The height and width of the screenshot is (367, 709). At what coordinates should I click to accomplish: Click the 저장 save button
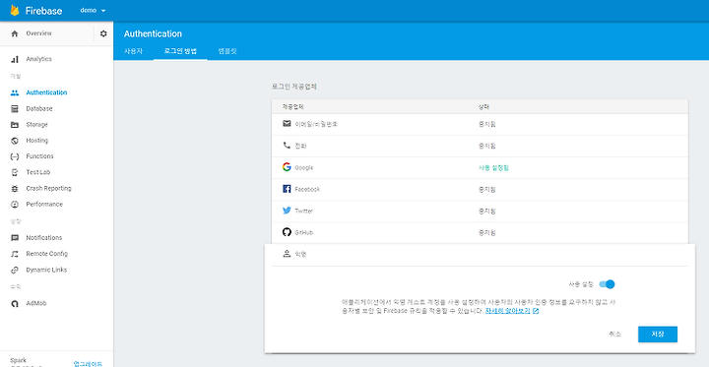tap(658, 335)
